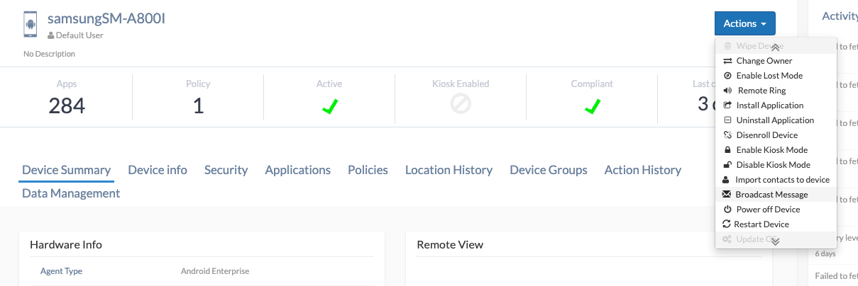Open the Policies tab

[x=368, y=170]
